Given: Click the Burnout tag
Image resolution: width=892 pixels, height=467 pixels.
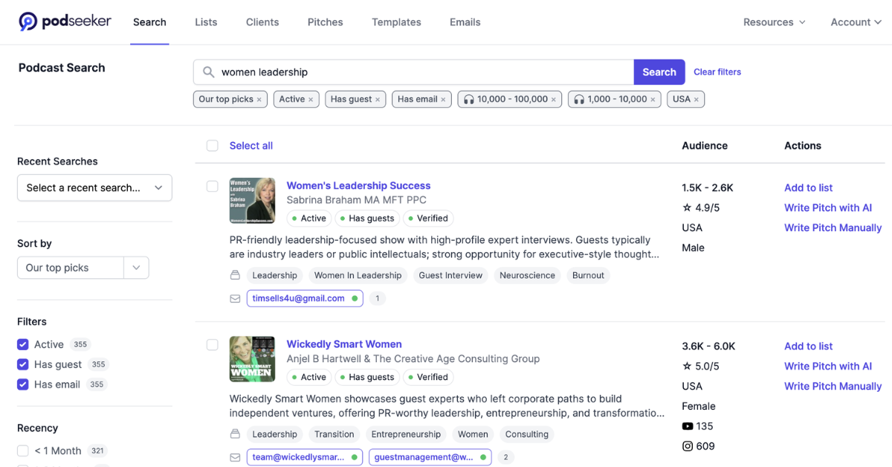Looking at the screenshot, I should 588,275.
